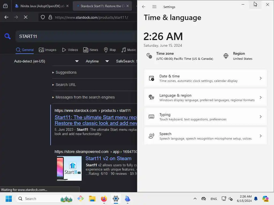Click the network display tray icon

(x=224, y=199)
